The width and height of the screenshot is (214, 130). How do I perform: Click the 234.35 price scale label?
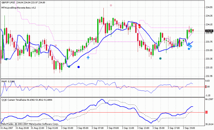pyautogui.click(x=209, y=16)
